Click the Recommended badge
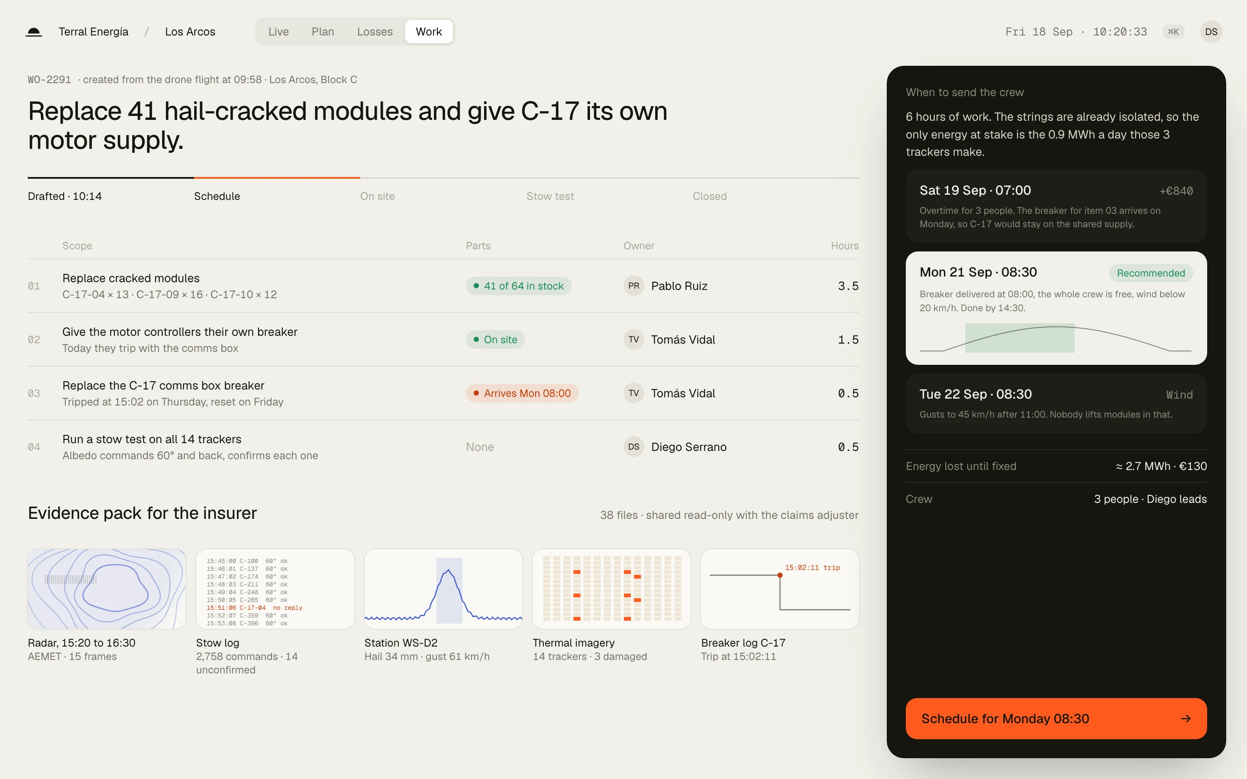This screenshot has height=779, width=1247. [x=1150, y=273]
